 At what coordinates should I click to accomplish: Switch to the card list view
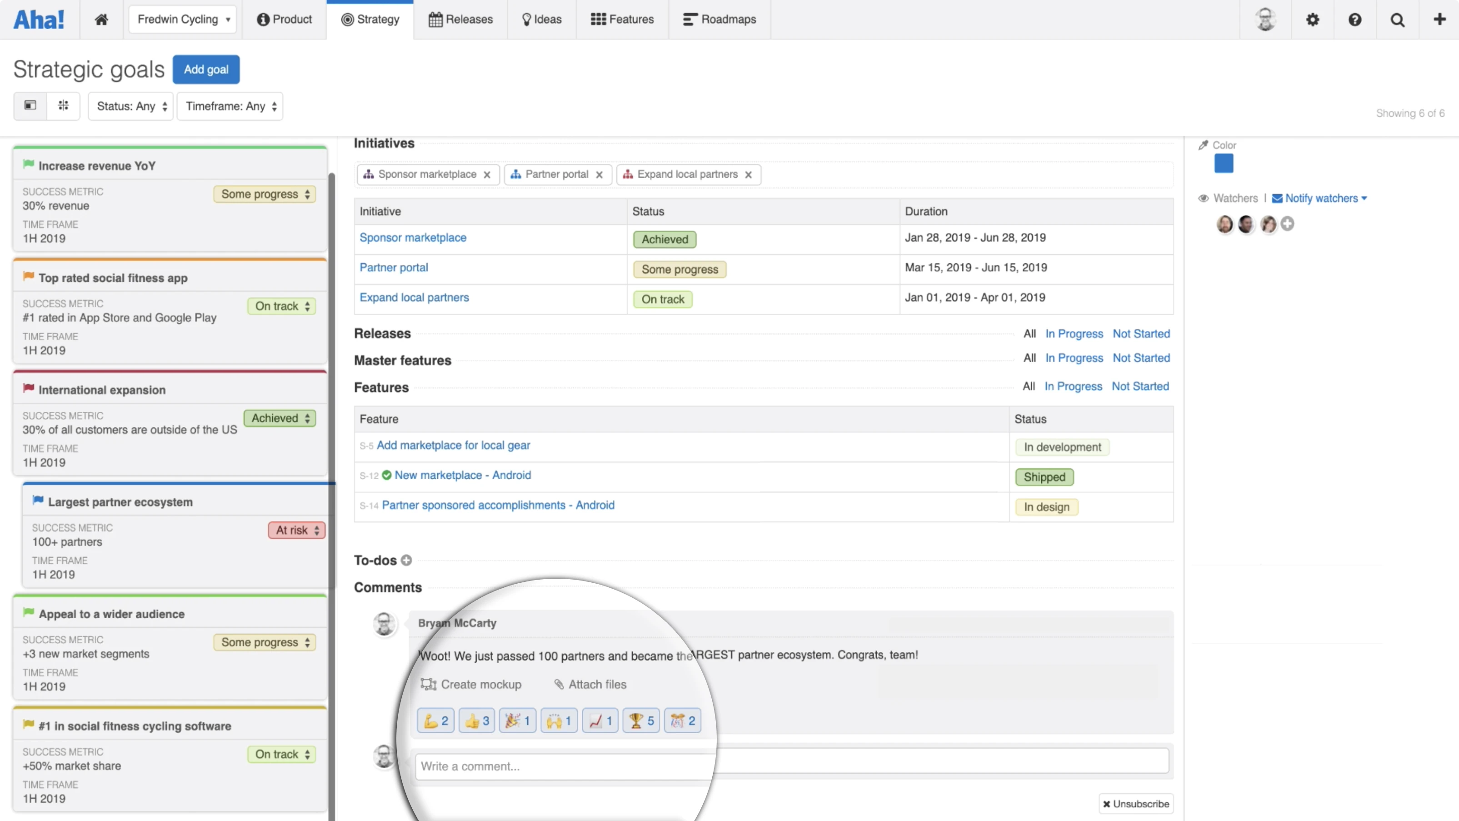30,105
